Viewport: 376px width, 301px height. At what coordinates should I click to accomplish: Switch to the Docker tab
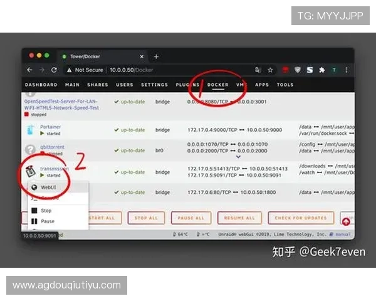pos(217,85)
